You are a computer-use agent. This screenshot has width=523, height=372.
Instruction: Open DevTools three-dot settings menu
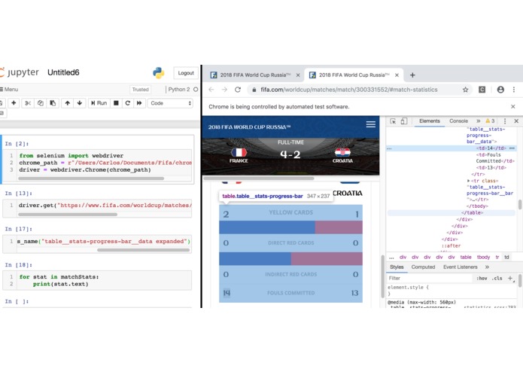click(505, 121)
